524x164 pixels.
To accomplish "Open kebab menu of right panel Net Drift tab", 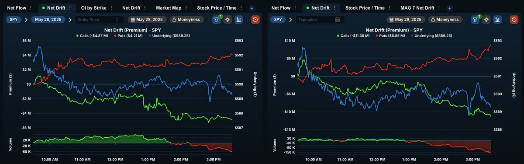I will pos(334,8).
